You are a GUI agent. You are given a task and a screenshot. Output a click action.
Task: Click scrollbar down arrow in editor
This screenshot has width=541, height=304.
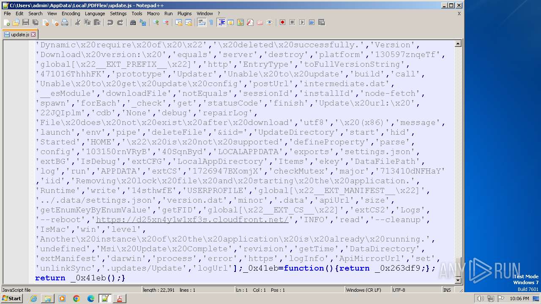tap(458, 280)
